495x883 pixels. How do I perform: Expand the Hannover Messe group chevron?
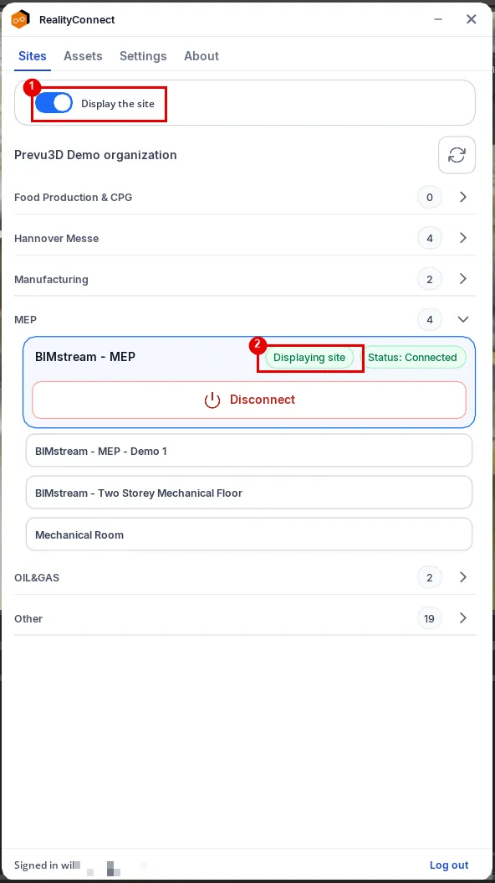pos(463,238)
